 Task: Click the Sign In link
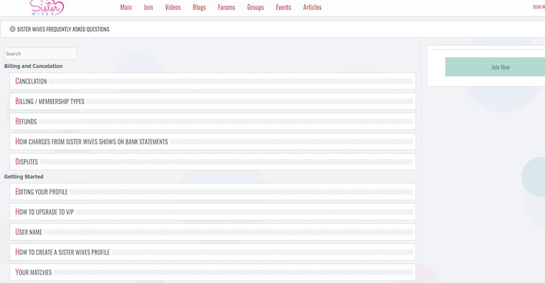(x=538, y=7)
